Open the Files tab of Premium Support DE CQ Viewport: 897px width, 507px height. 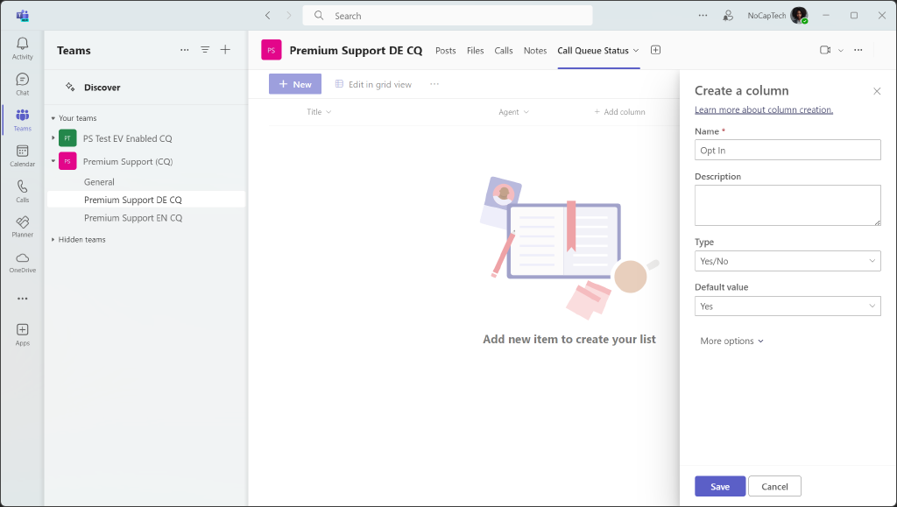475,50
